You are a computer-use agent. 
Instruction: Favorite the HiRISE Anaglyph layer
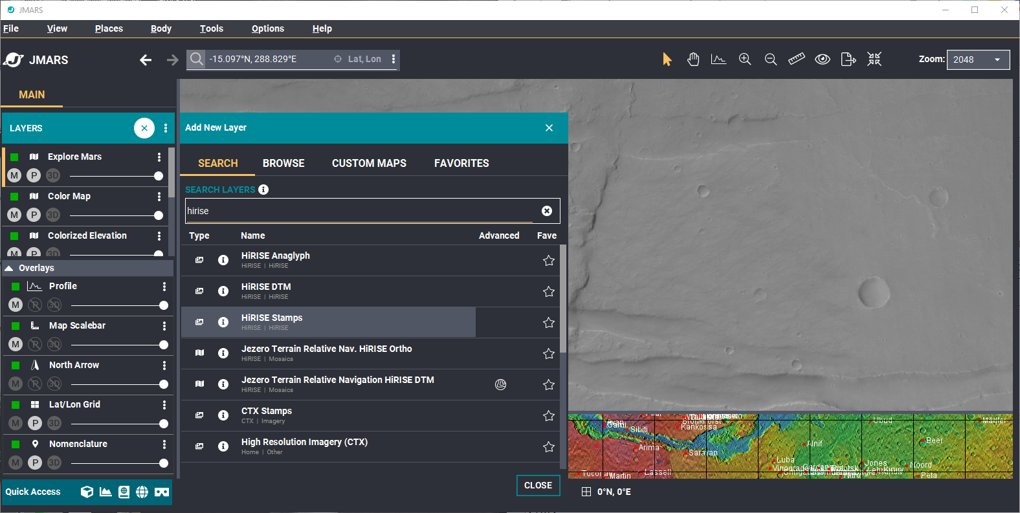pyautogui.click(x=549, y=260)
